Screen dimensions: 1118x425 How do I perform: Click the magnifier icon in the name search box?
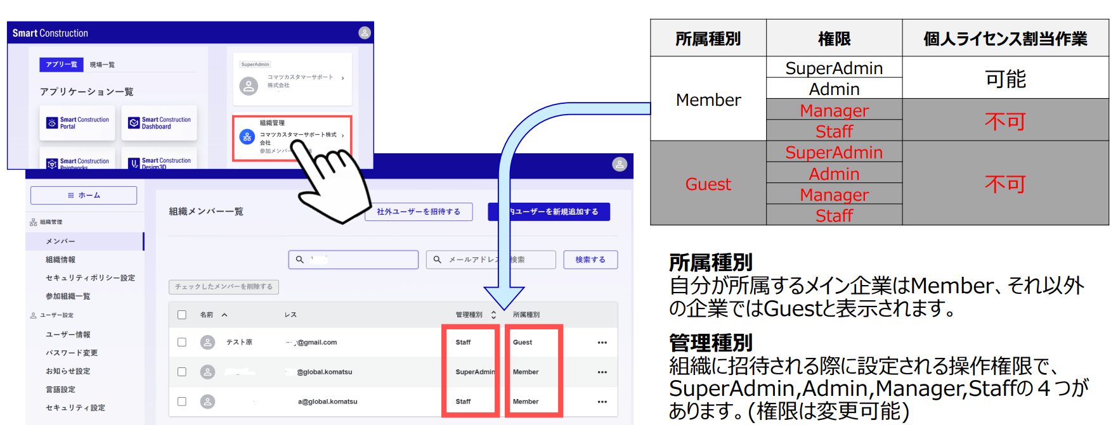pyautogui.click(x=300, y=260)
